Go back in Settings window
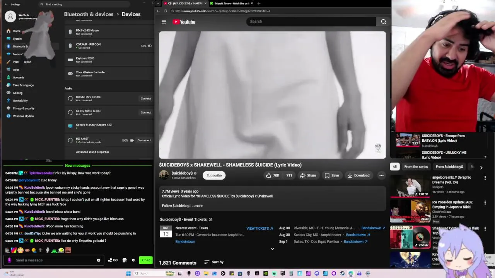 pos(6,4)
